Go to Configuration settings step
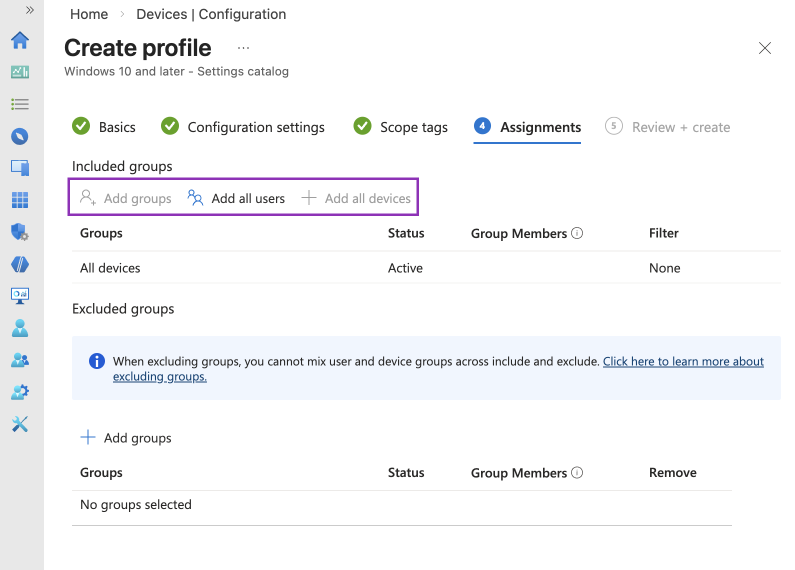 (x=243, y=127)
